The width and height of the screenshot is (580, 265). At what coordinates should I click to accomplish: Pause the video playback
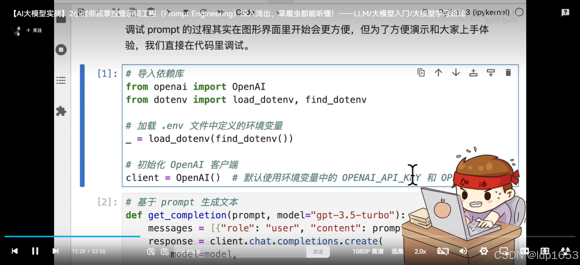35,251
